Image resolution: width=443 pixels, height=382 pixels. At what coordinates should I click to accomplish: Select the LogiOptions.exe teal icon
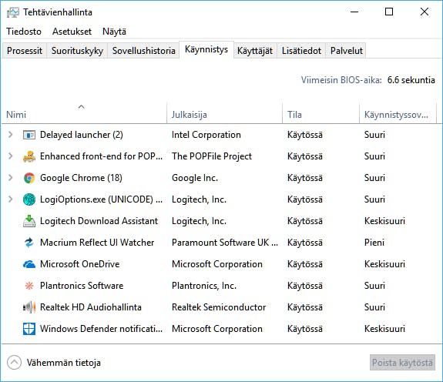tap(29, 199)
